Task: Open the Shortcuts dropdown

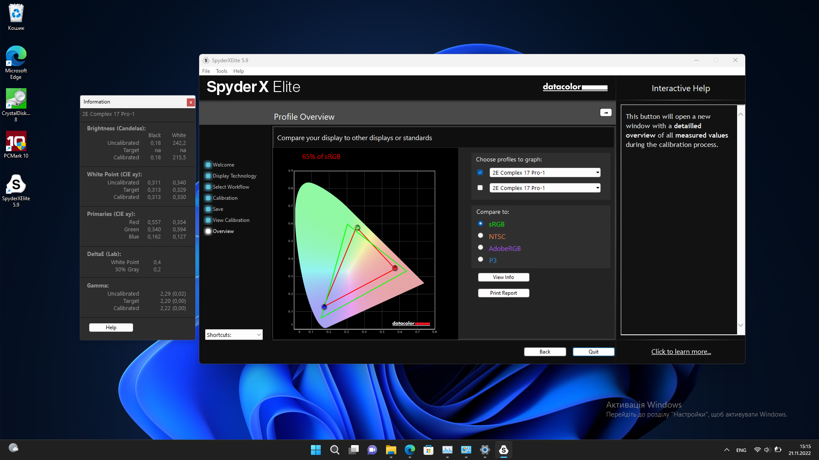Action: [234, 335]
